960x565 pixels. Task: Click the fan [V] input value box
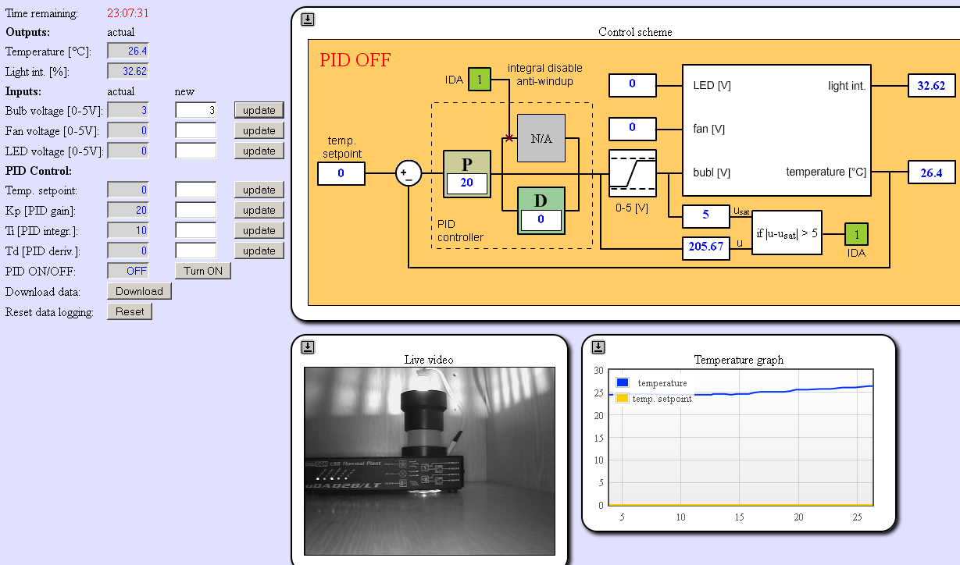(x=633, y=127)
